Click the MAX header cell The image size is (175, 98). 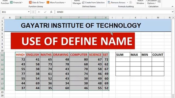tap(136, 55)
